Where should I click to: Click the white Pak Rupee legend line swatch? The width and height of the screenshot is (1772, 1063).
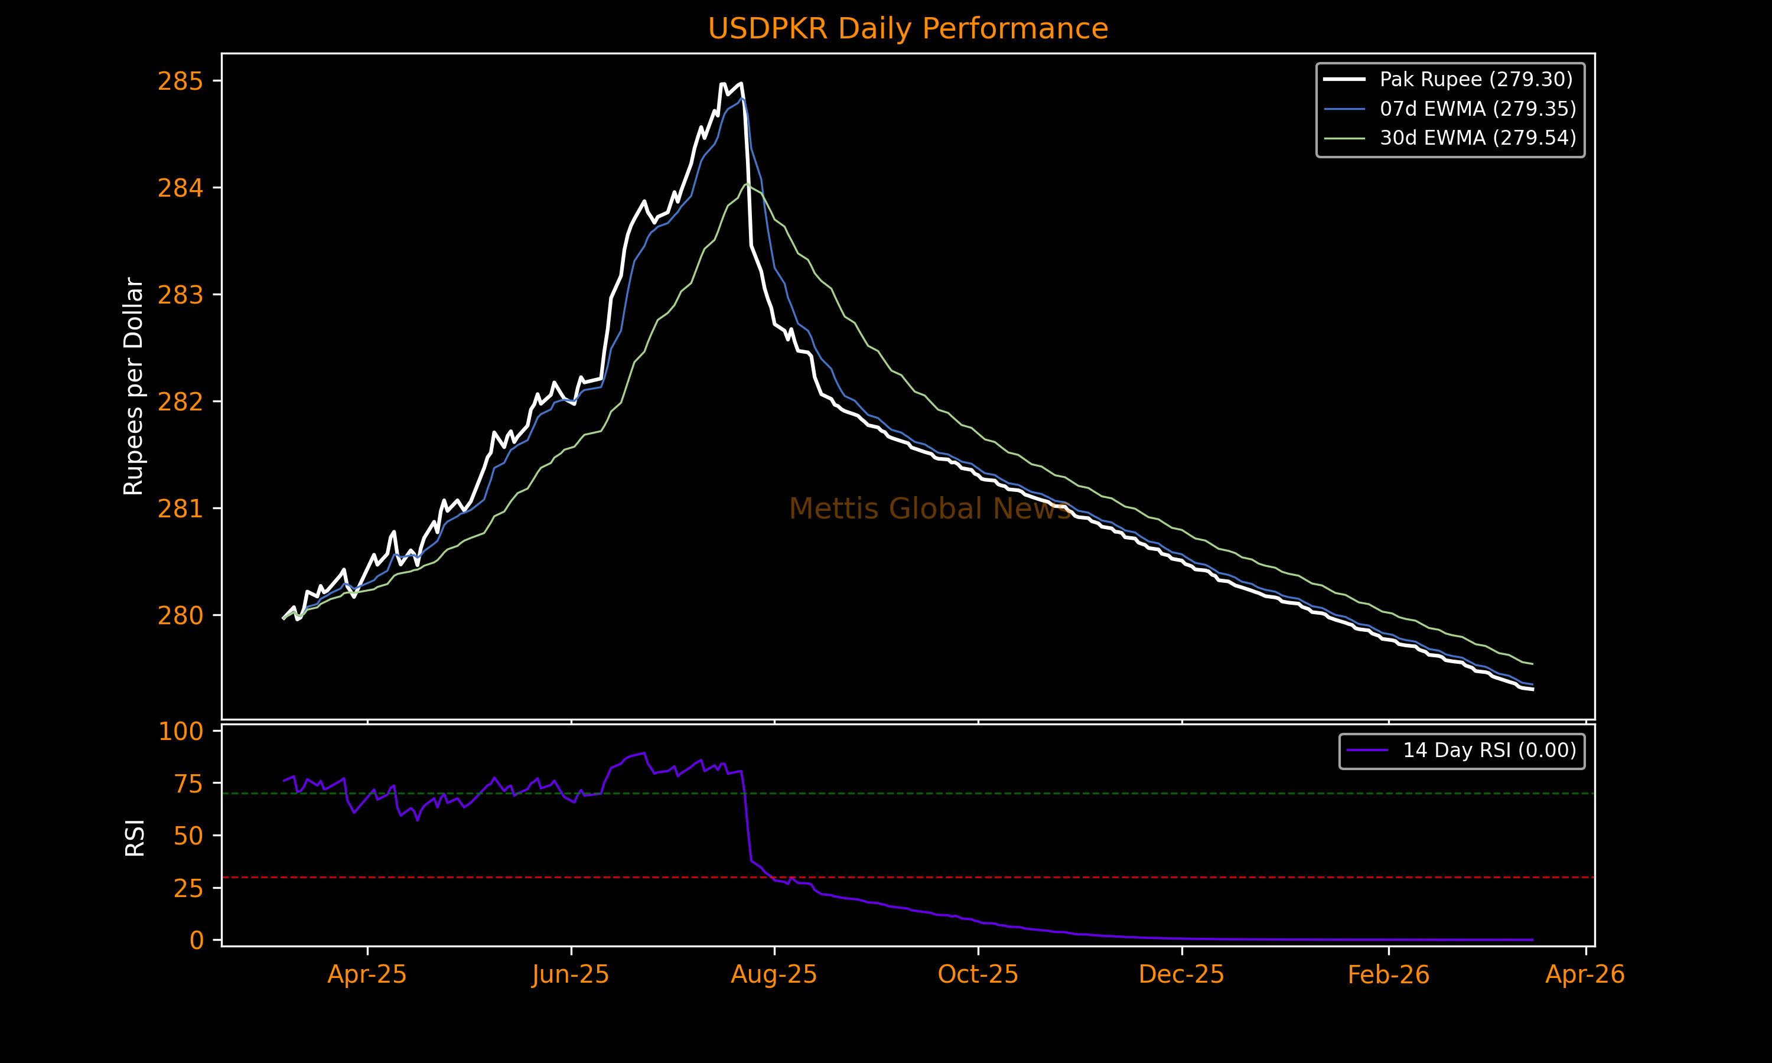coord(1344,80)
